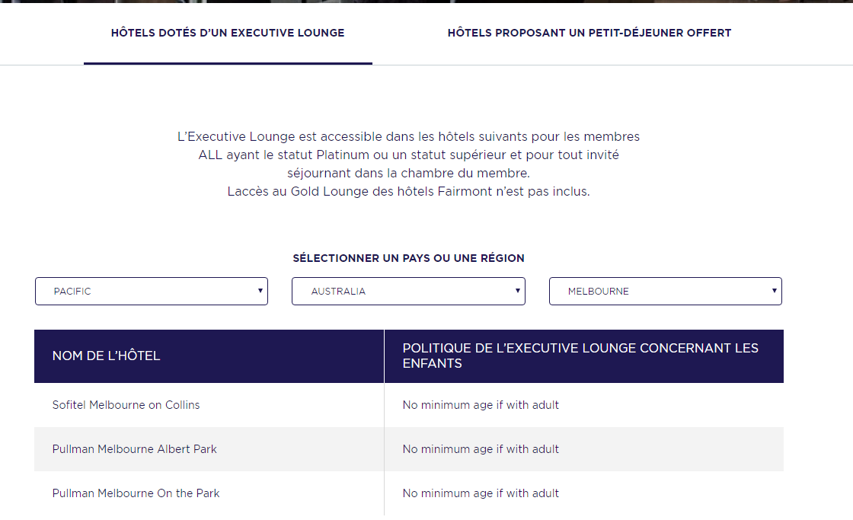Screen dimensions: 853x520
Task: Click the Politique de l'Executive Lounge column header
Action: (584, 356)
